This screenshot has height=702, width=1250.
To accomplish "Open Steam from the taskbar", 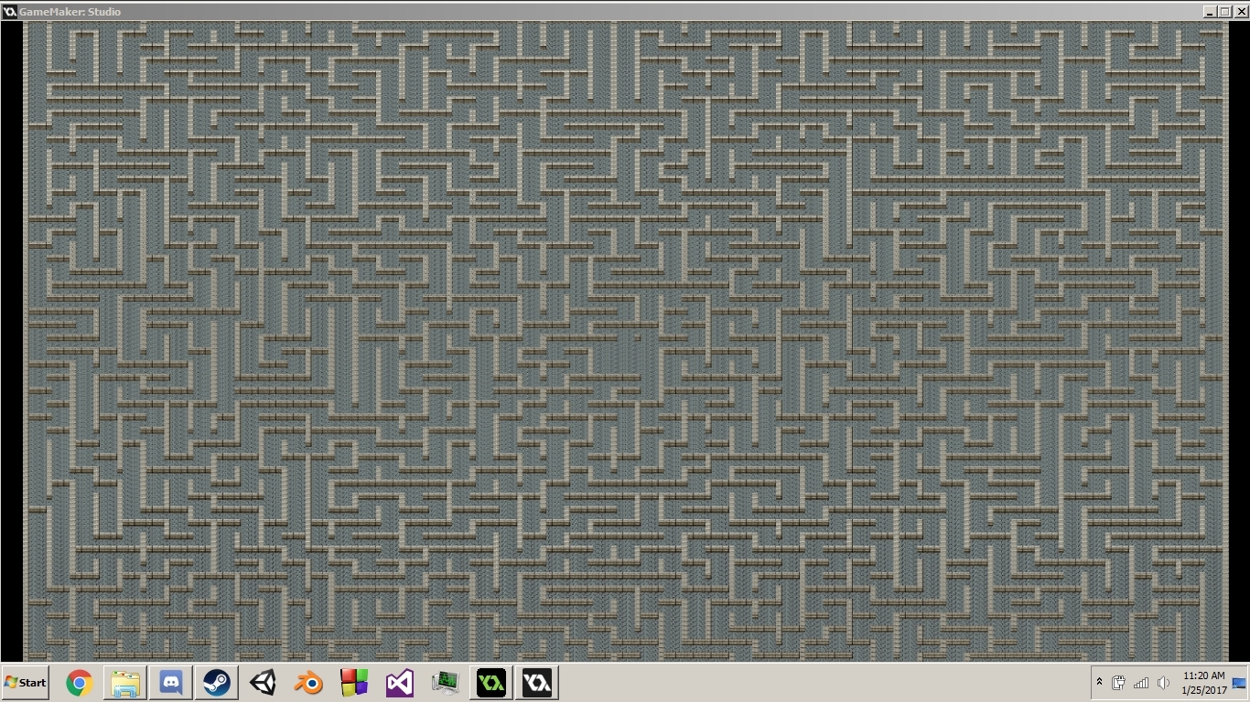I will point(216,682).
